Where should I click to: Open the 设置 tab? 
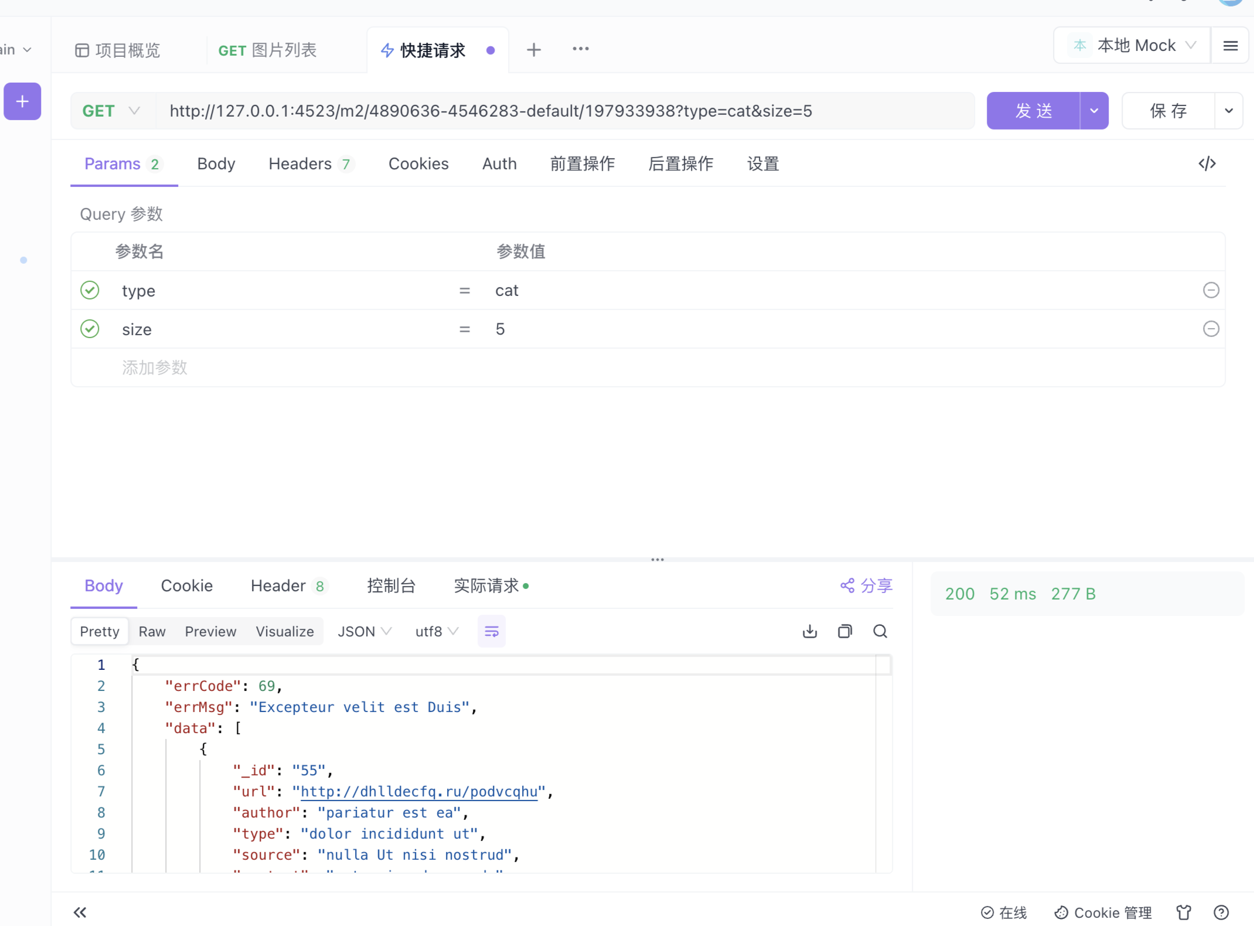pos(763,164)
